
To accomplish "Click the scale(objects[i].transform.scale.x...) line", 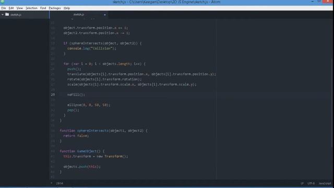I will pos(132,85).
